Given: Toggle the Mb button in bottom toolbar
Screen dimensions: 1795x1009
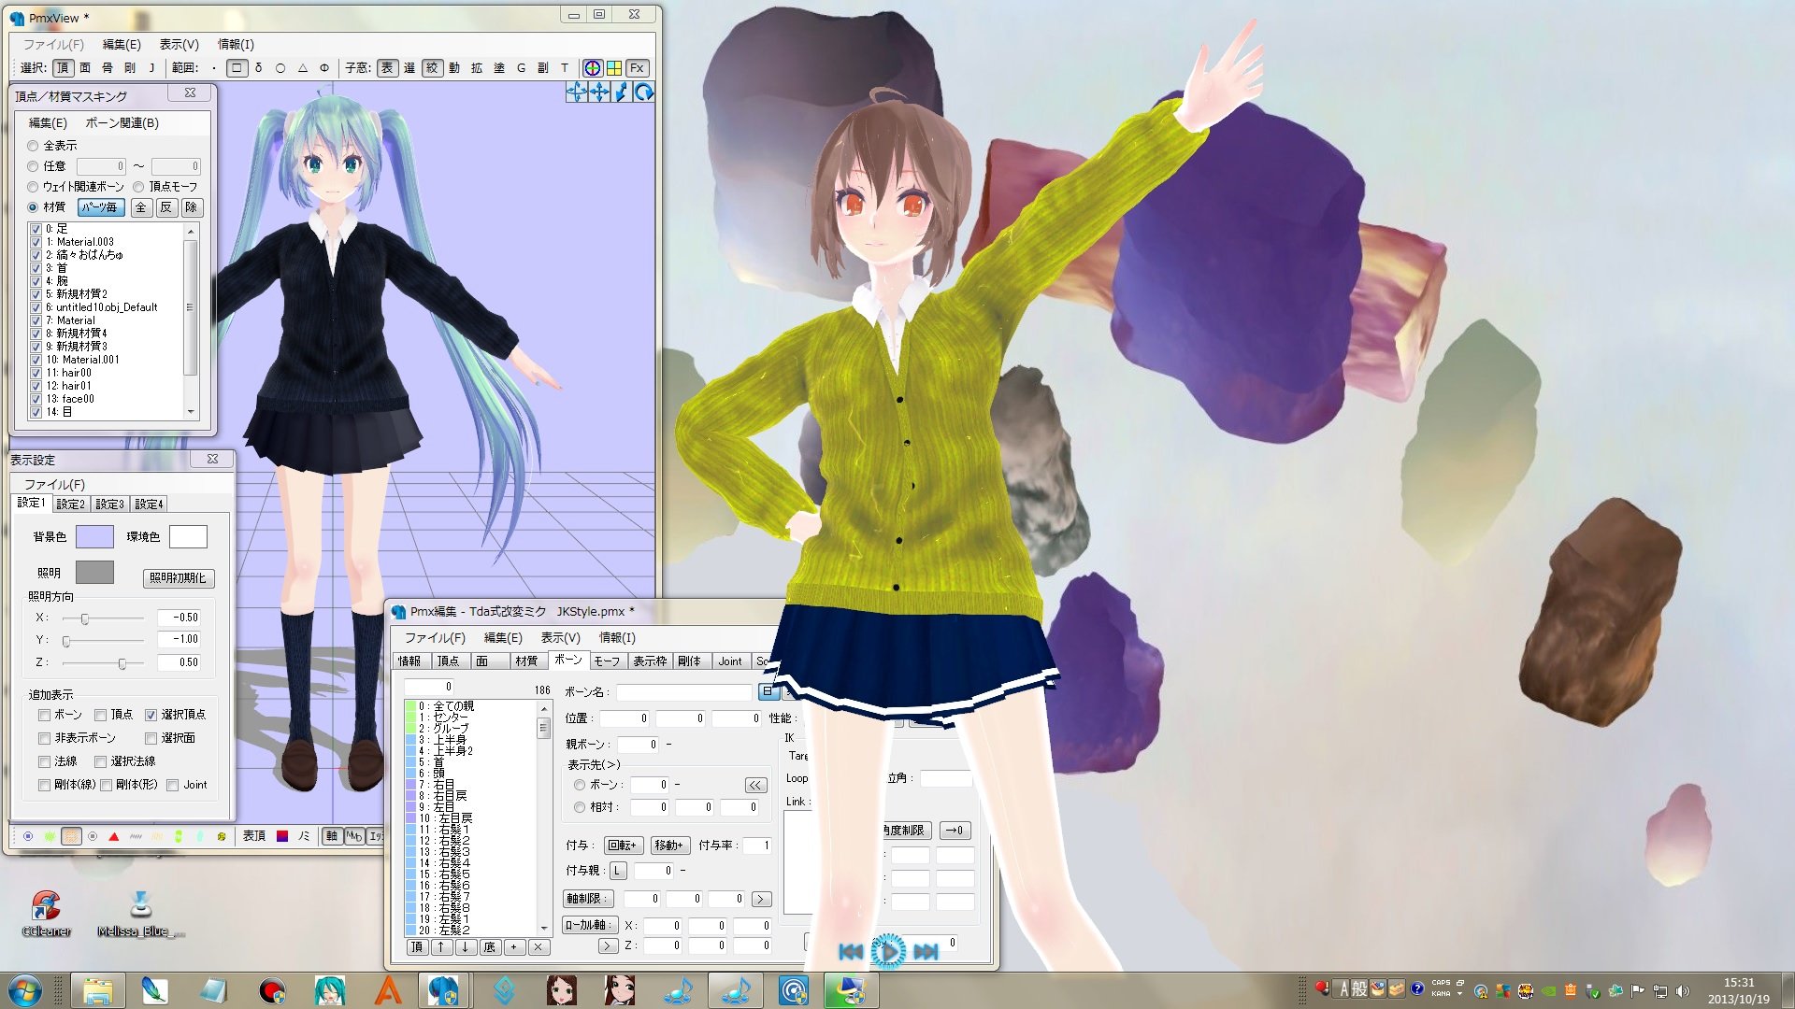Looking at the screenshot, I should pyautogui.click(x=353, y=836).
